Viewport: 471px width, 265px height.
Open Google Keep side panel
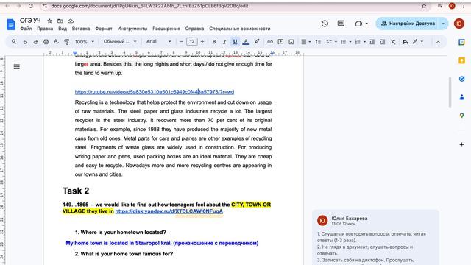tap(461, 60)
